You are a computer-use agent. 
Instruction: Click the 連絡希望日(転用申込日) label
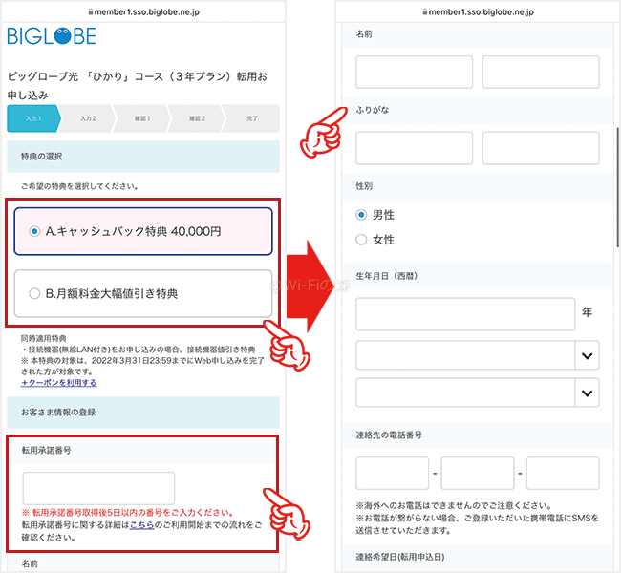[400, 557]
